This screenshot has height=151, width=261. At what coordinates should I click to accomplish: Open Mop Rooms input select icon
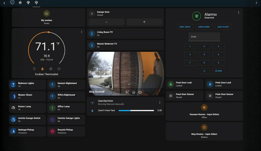coord(204,127)
